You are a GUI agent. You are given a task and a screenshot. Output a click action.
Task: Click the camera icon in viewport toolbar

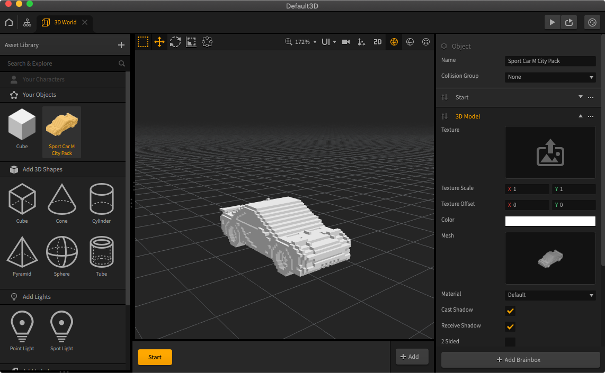[x=346, y=42]
